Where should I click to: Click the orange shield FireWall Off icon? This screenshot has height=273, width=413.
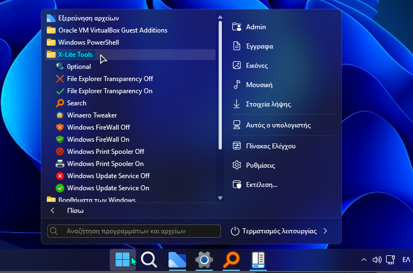tap(60, 127)
